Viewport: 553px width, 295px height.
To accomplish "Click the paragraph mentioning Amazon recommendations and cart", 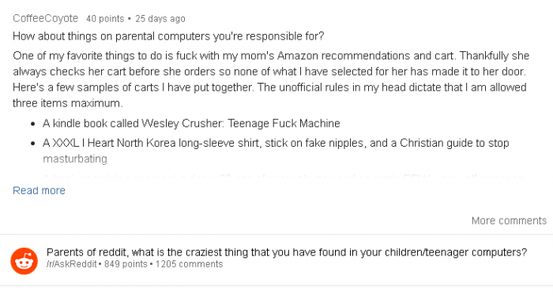I will point(271,79).
